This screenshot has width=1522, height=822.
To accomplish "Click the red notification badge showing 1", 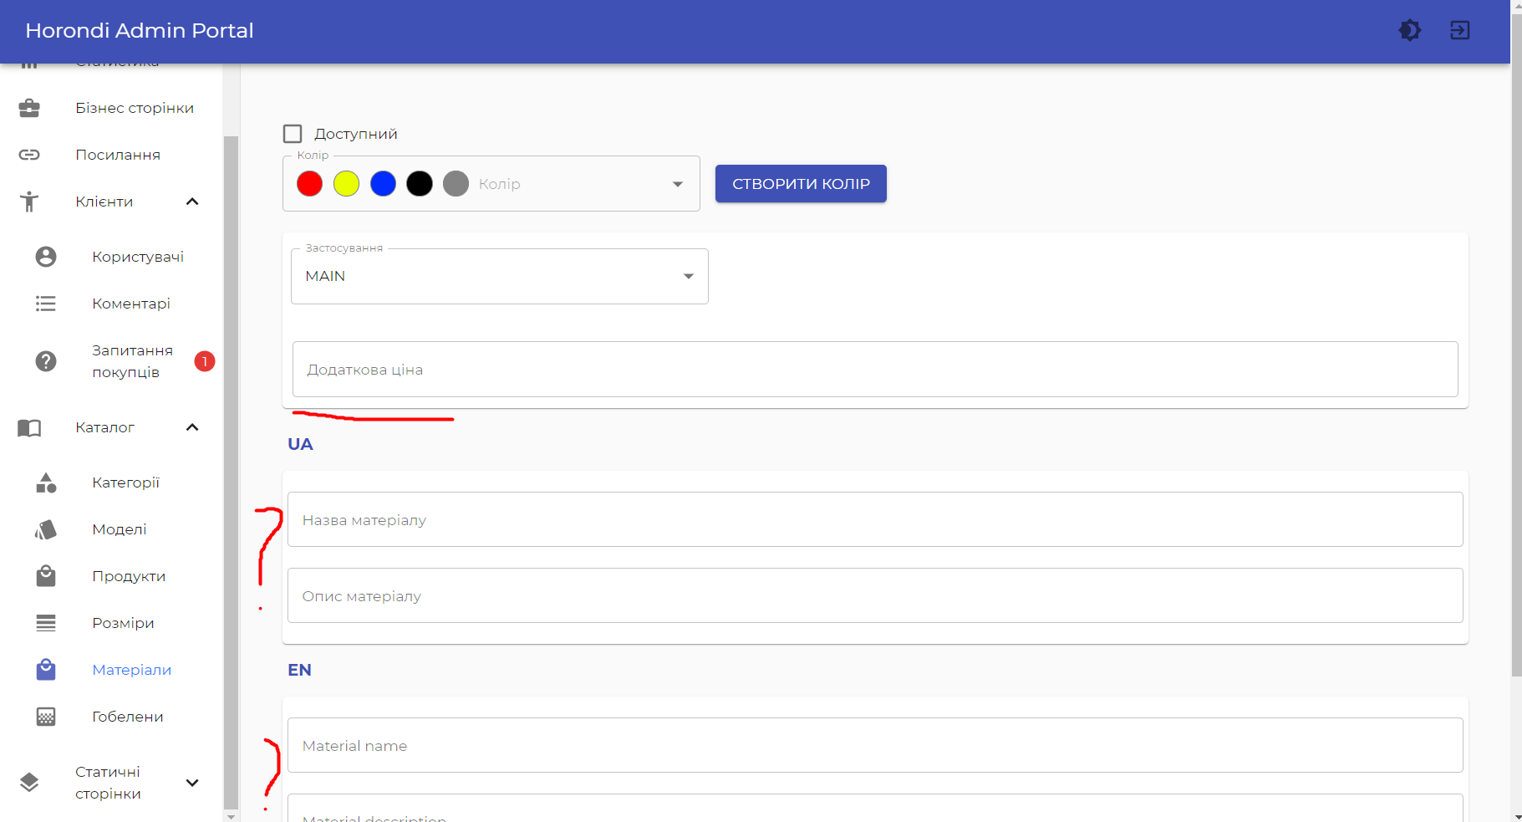I will tap(205, 361).
